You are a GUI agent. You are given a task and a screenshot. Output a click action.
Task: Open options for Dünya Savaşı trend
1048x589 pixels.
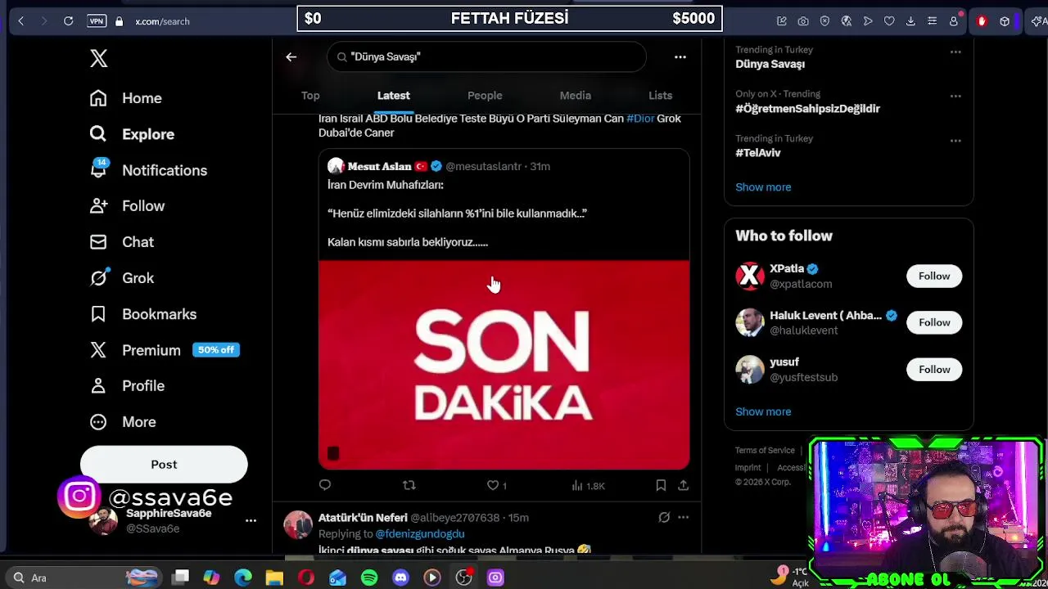tap(955, 52)
